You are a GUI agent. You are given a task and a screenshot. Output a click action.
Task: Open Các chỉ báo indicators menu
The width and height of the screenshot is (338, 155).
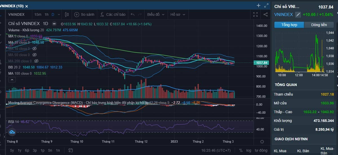(113, 14)
